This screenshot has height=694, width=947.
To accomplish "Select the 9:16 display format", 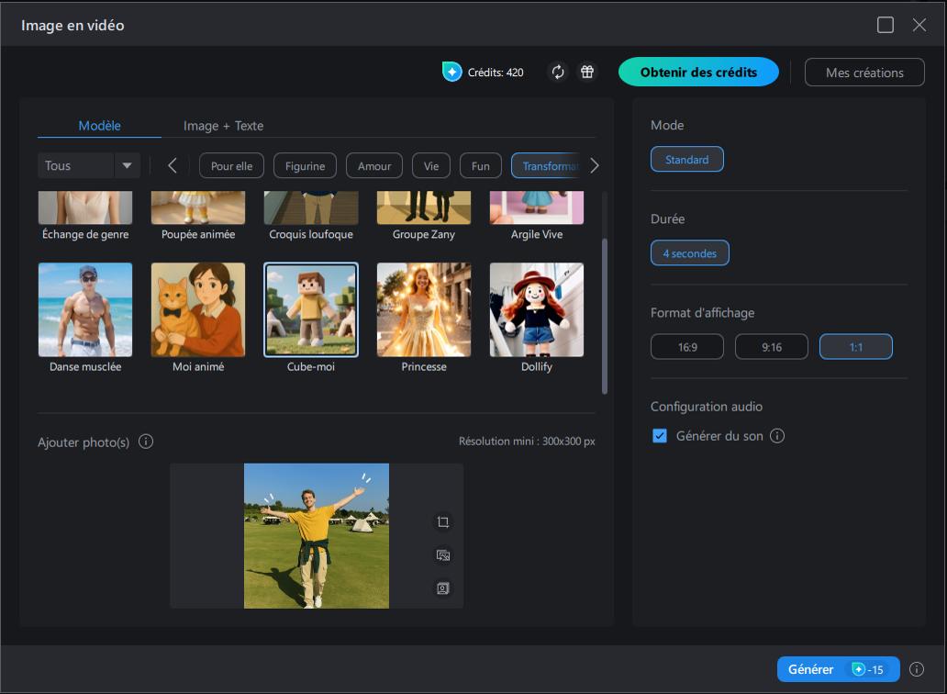I will pos(771,346).
